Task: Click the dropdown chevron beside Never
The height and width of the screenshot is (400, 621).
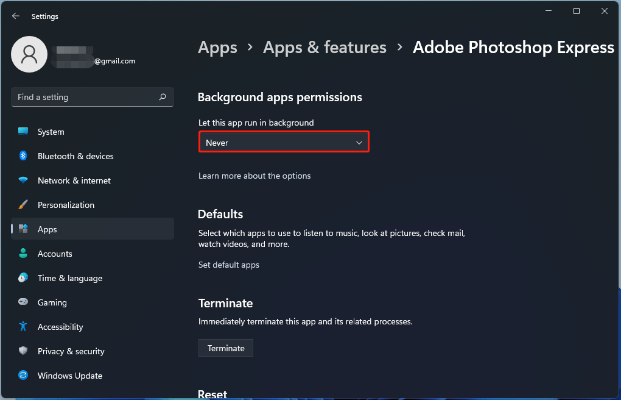Action: (359, 143)
